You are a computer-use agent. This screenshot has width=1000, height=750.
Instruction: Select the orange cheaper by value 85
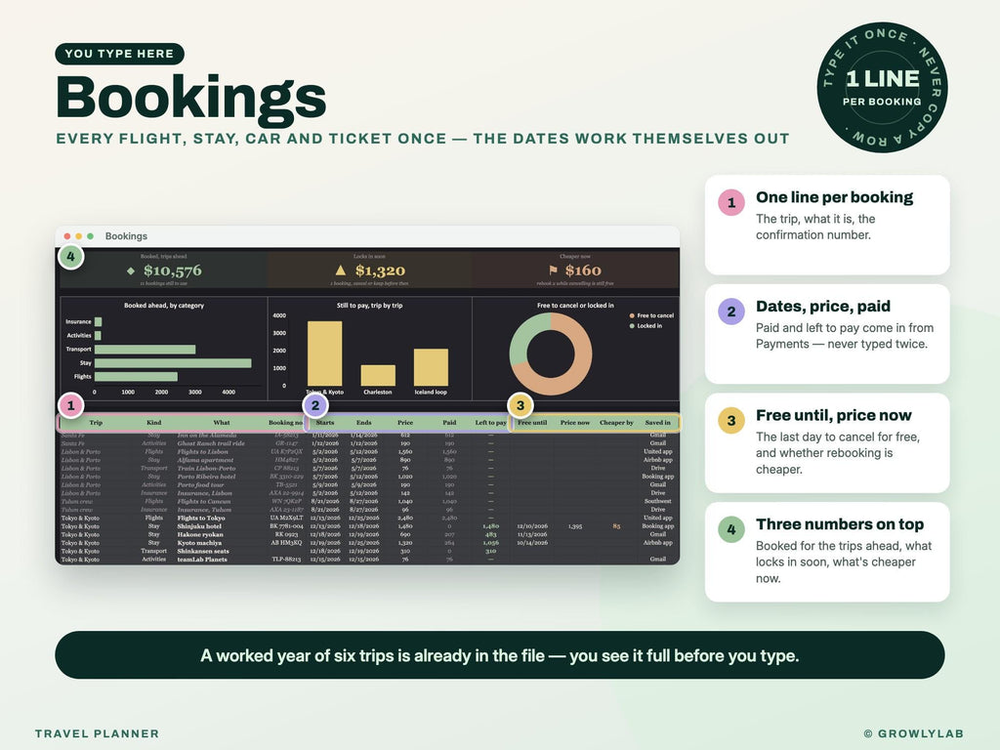(x=616, y=526)
